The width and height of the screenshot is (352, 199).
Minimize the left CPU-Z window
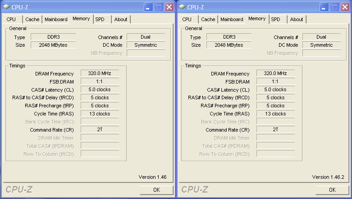[148, 7]
